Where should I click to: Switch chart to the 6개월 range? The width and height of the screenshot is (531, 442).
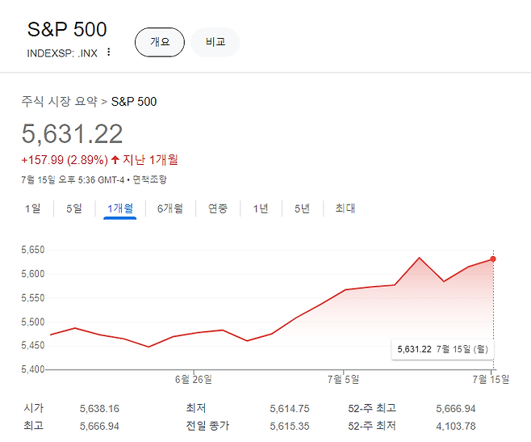170,208
